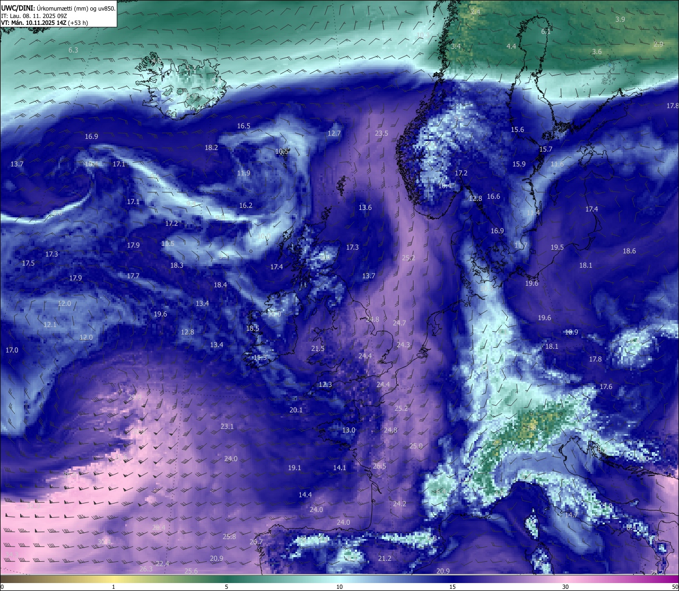Select the 3.9 value in the top right
679x591 pixels.
click(x=620, y=19)
